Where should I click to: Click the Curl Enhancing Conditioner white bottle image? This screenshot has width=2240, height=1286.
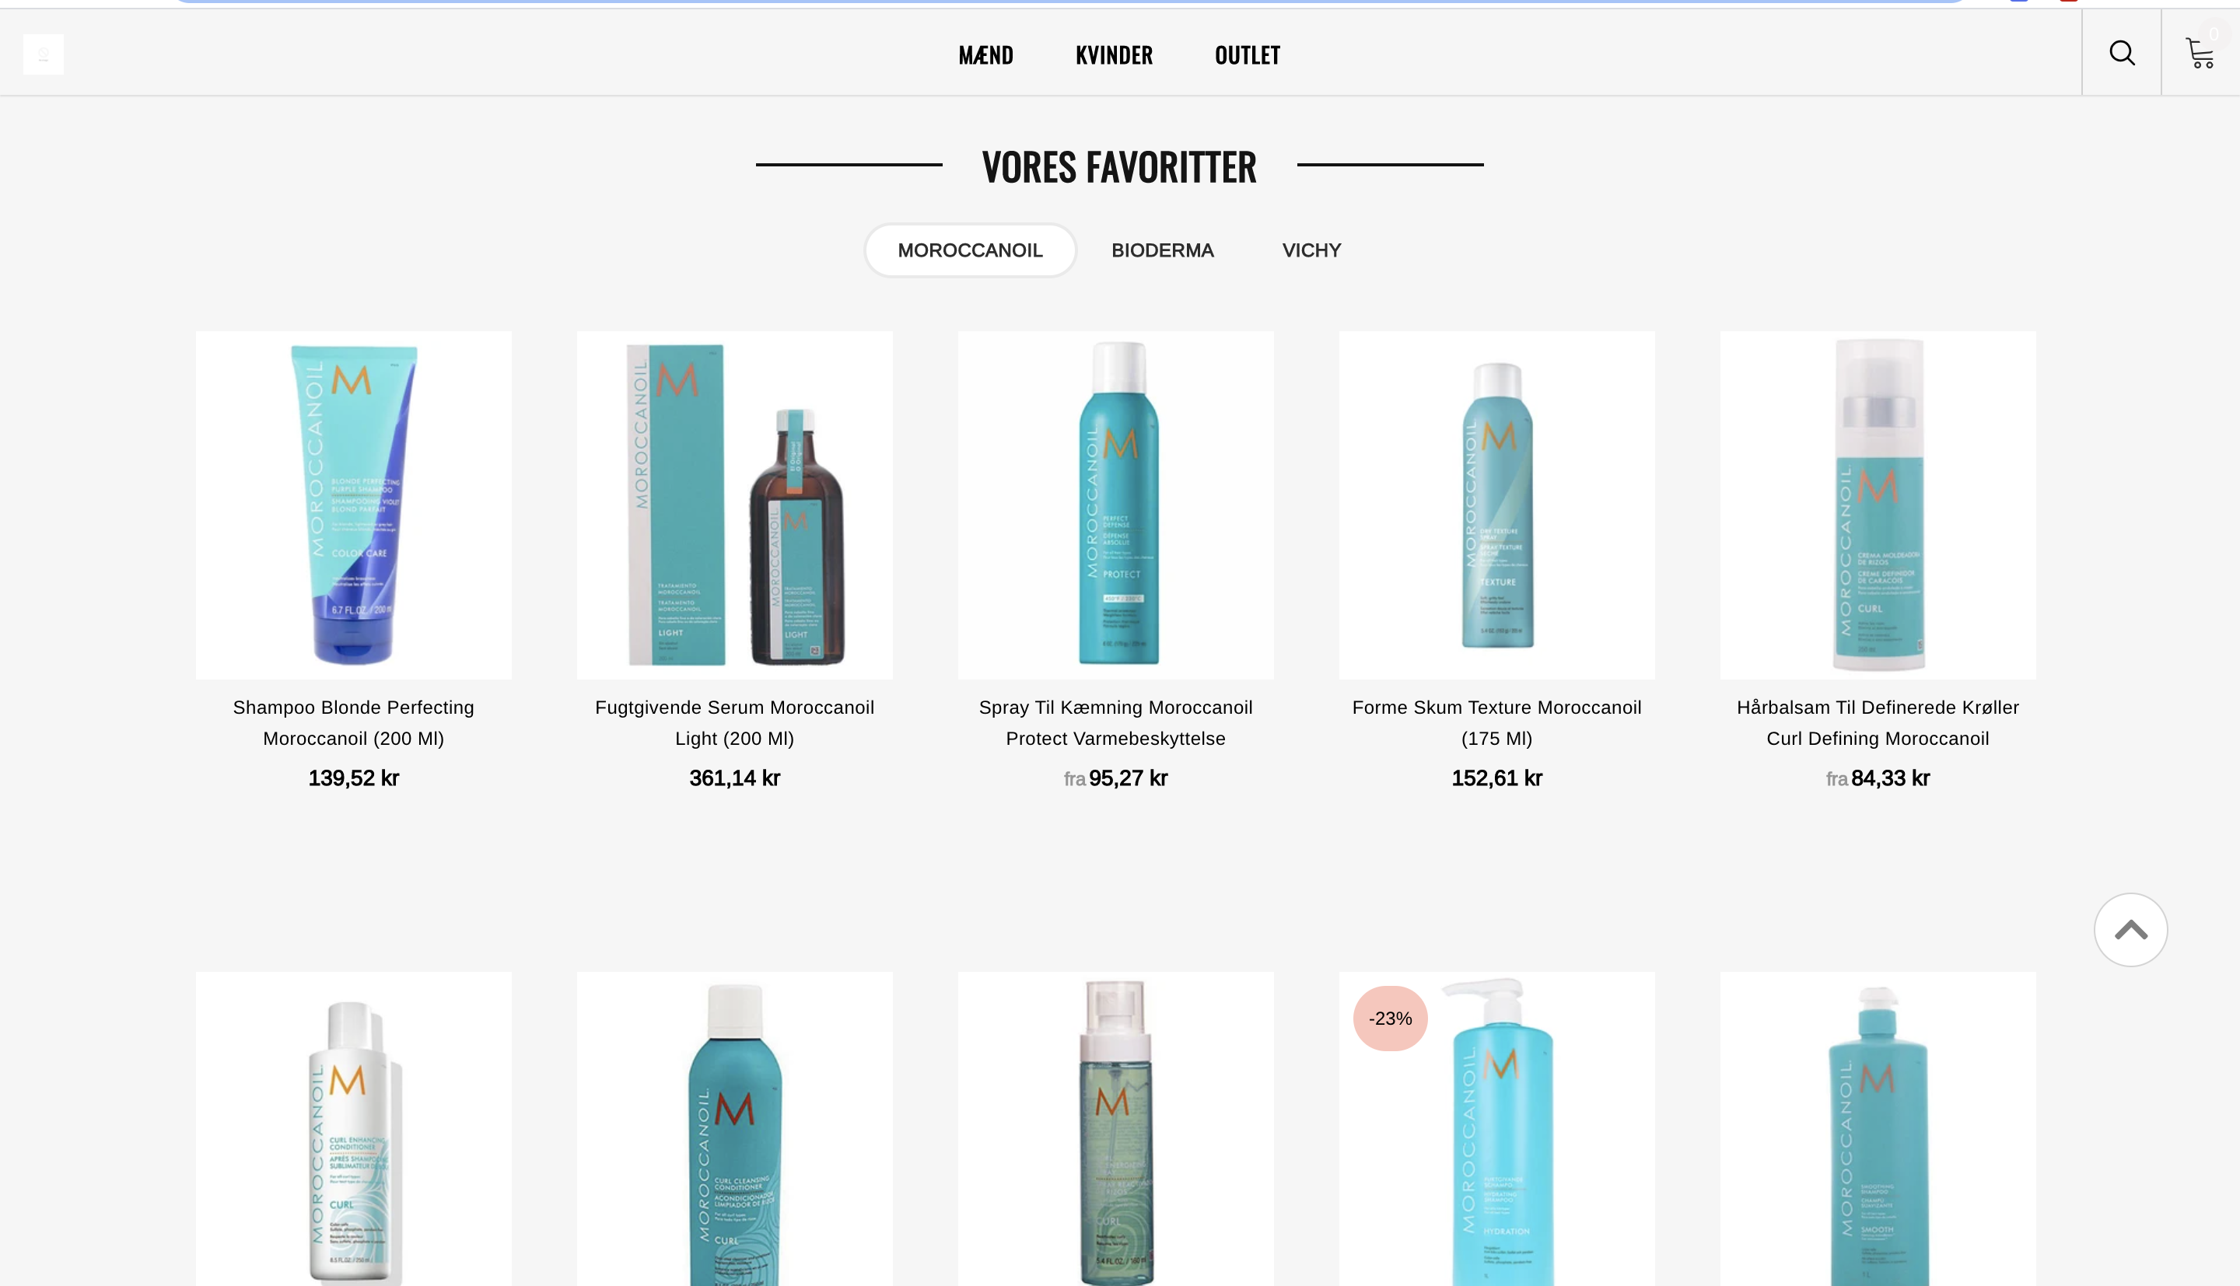pyautogui.click(x=353, y=1129)
